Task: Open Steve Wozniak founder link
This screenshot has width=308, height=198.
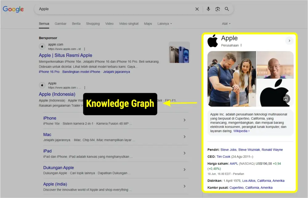Action: (x=249, y=150)
